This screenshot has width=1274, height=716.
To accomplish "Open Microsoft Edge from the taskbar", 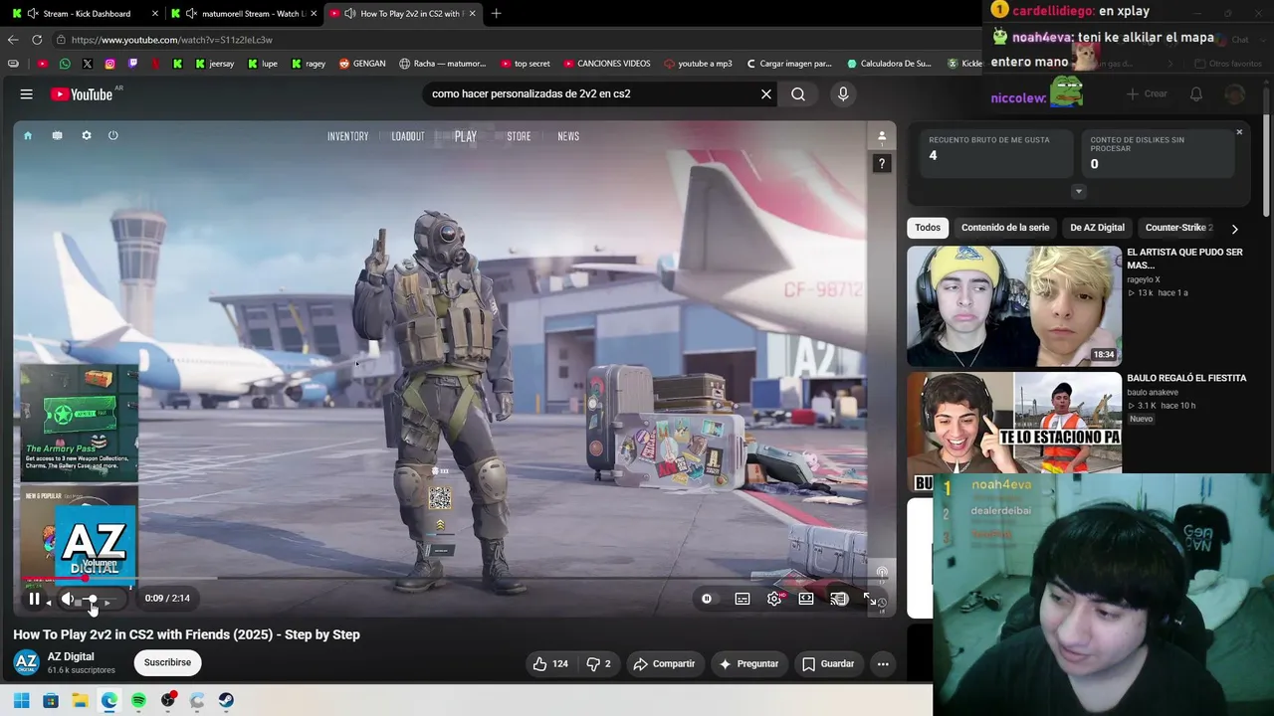I will click(x=108, y=700).
